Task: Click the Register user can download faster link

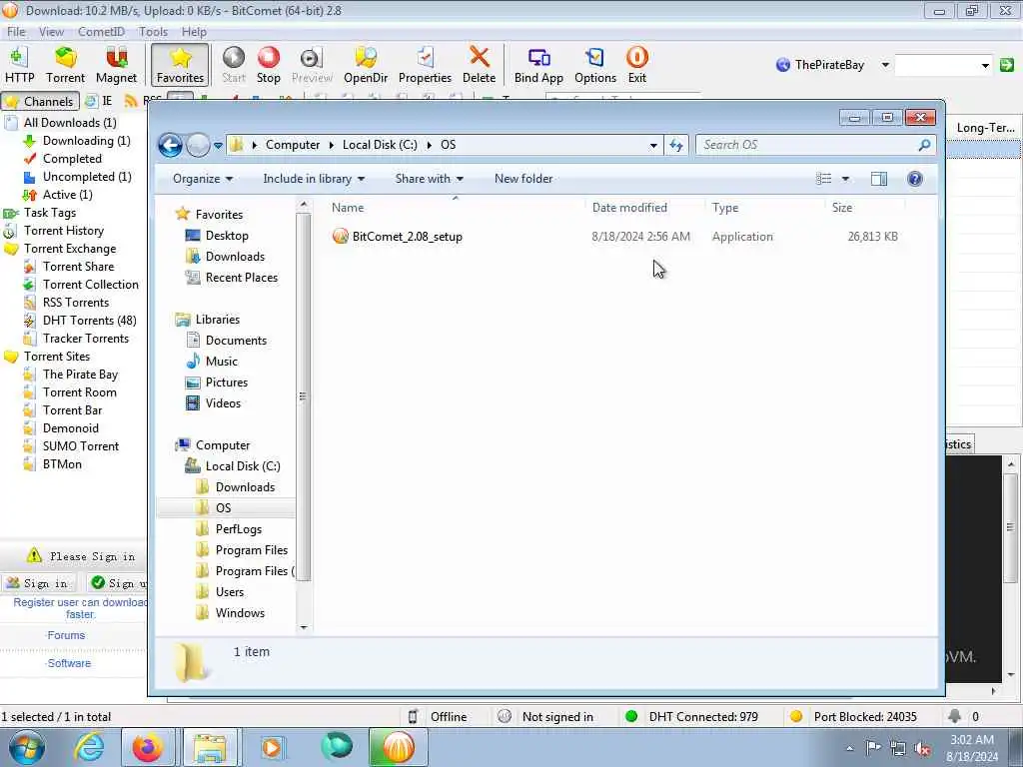Action: click(80, 608)
